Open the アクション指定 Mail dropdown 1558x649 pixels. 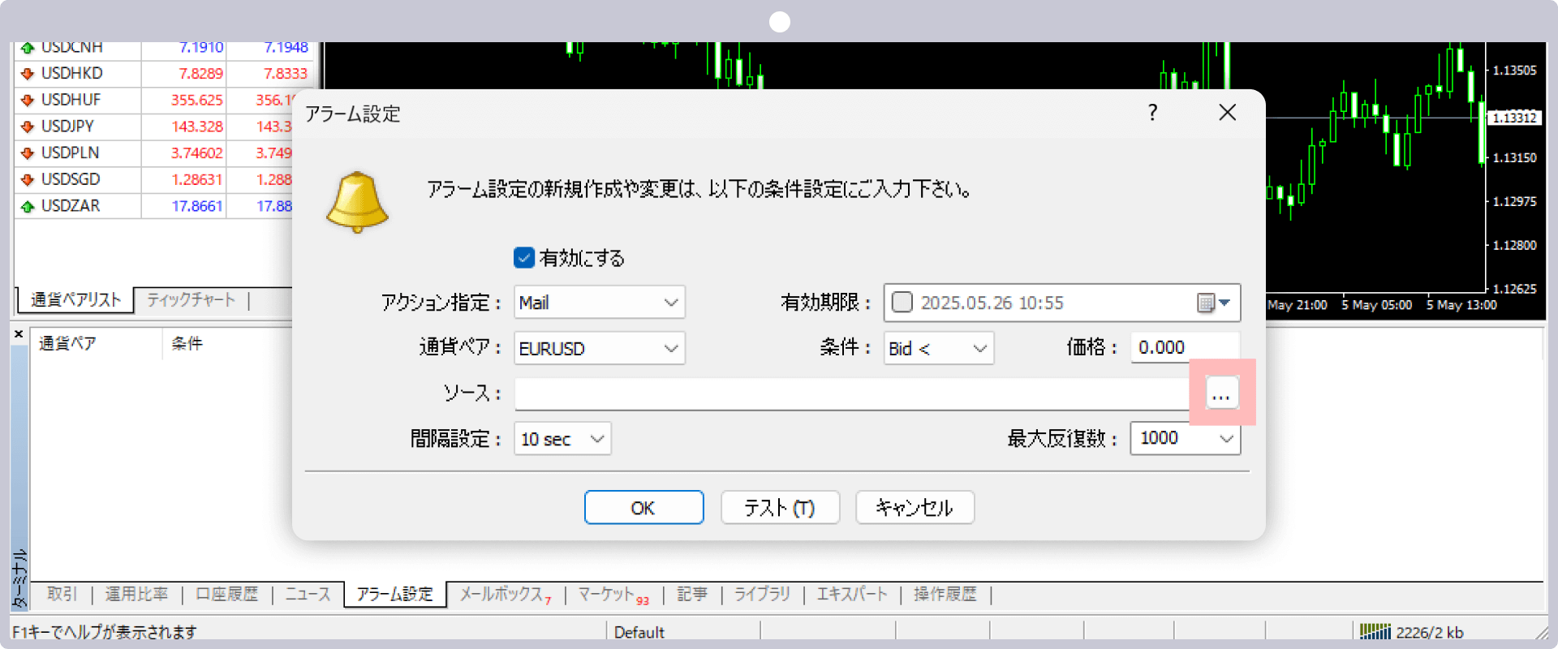pyautogui.click(x=600, y=303)
